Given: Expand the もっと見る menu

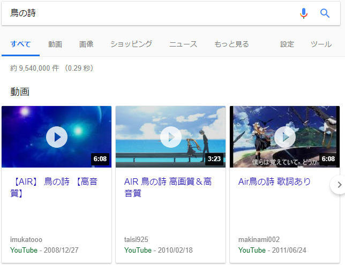Looking at the screenshot, I should pyautogui.click(x=231, y=44).
